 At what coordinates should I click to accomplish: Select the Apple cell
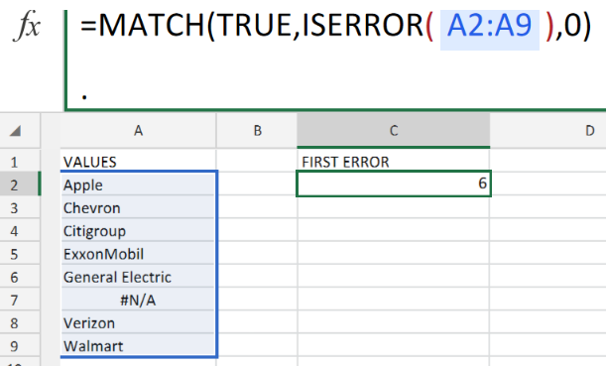point(139,184)
